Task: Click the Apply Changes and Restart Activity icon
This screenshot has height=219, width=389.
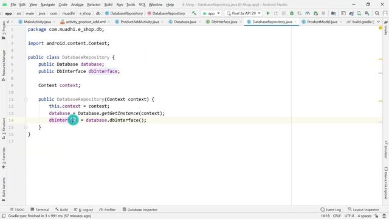Action: (275, 13)
